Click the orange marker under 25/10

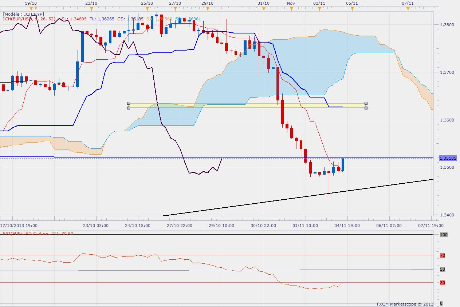[147, 8]
